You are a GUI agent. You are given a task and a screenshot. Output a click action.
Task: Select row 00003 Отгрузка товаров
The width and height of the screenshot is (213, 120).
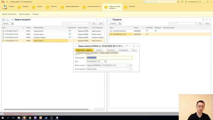point(53,37)
